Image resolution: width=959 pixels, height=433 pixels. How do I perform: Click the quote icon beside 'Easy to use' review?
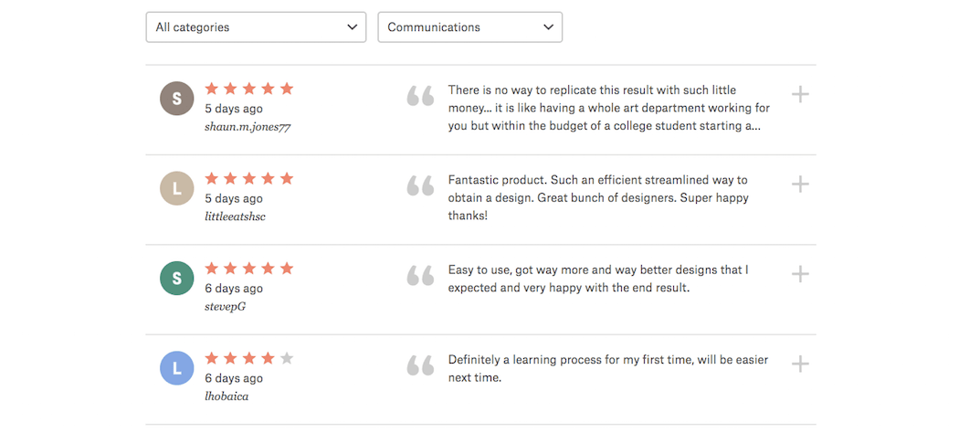tap(420, 276)
